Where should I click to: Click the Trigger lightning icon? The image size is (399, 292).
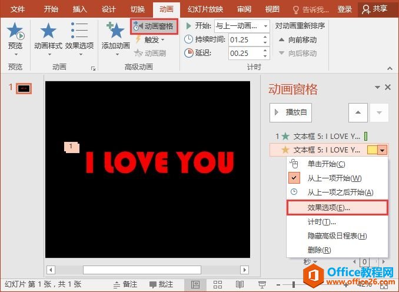tap(138, 40)
